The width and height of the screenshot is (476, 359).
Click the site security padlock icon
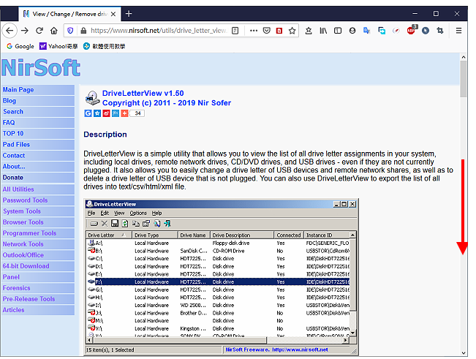coord(83,31)
